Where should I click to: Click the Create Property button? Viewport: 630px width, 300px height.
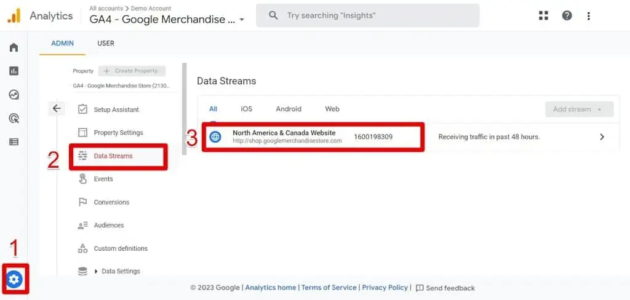[132, 71]
